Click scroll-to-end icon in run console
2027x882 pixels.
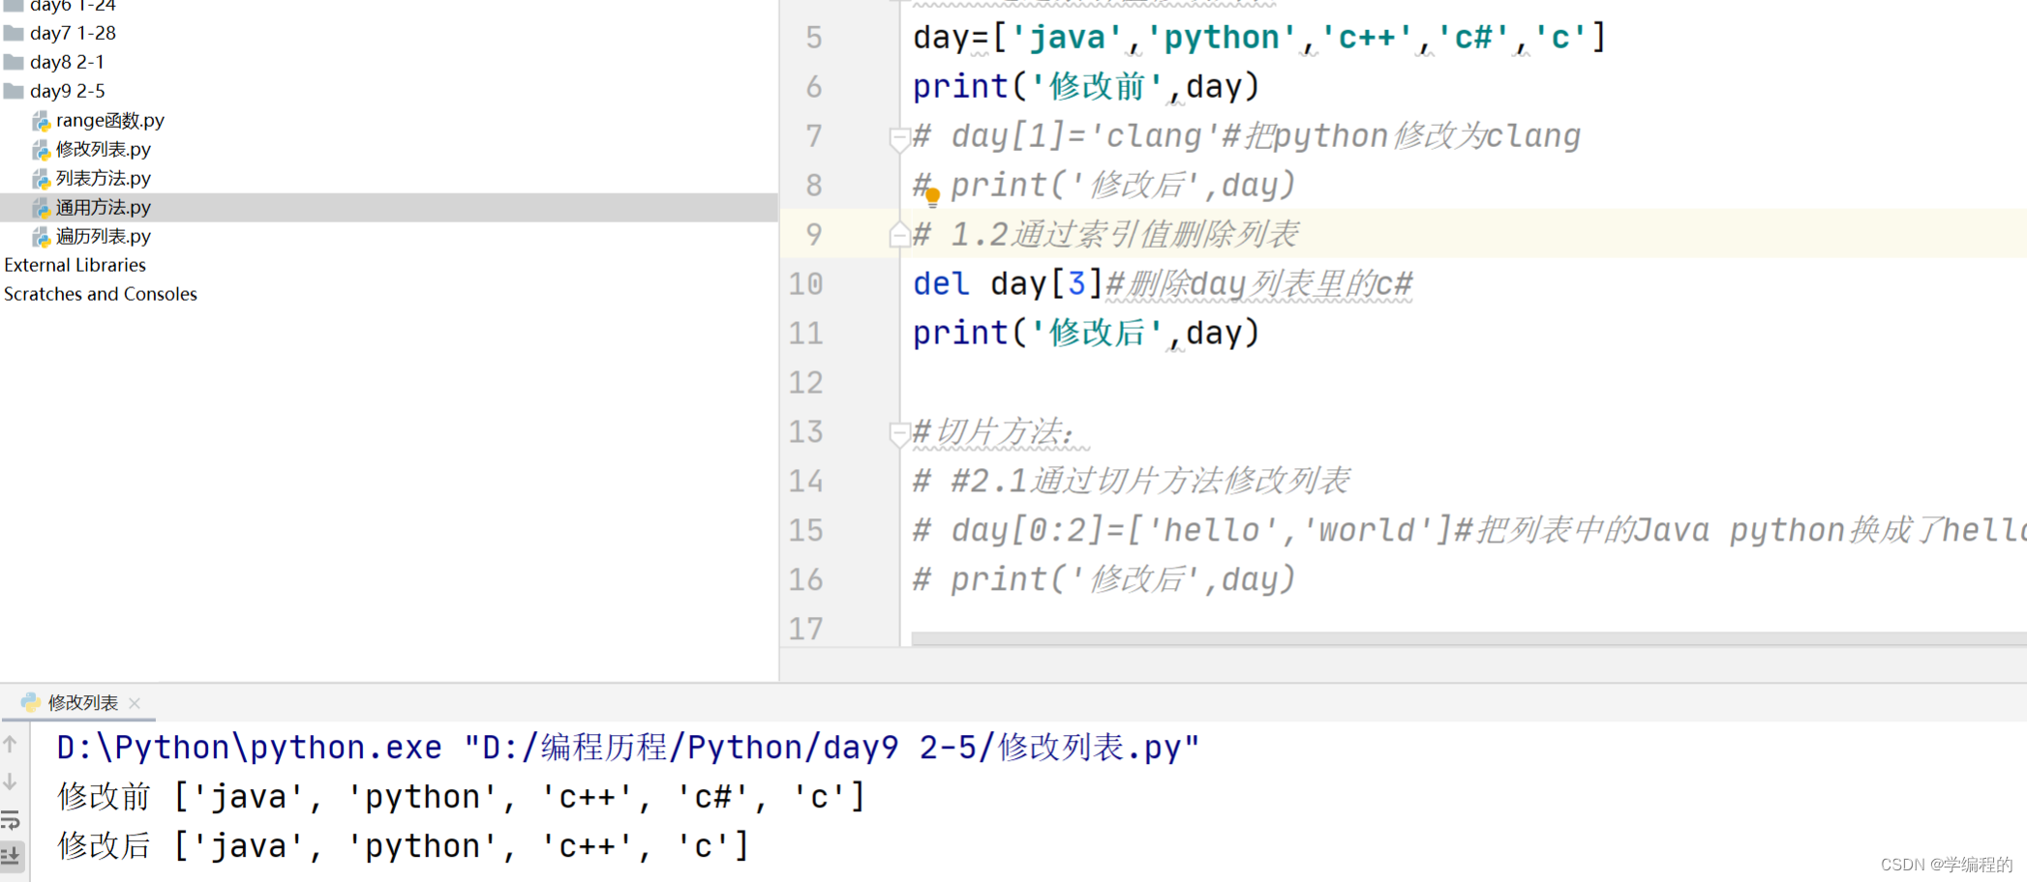(11, 856)
